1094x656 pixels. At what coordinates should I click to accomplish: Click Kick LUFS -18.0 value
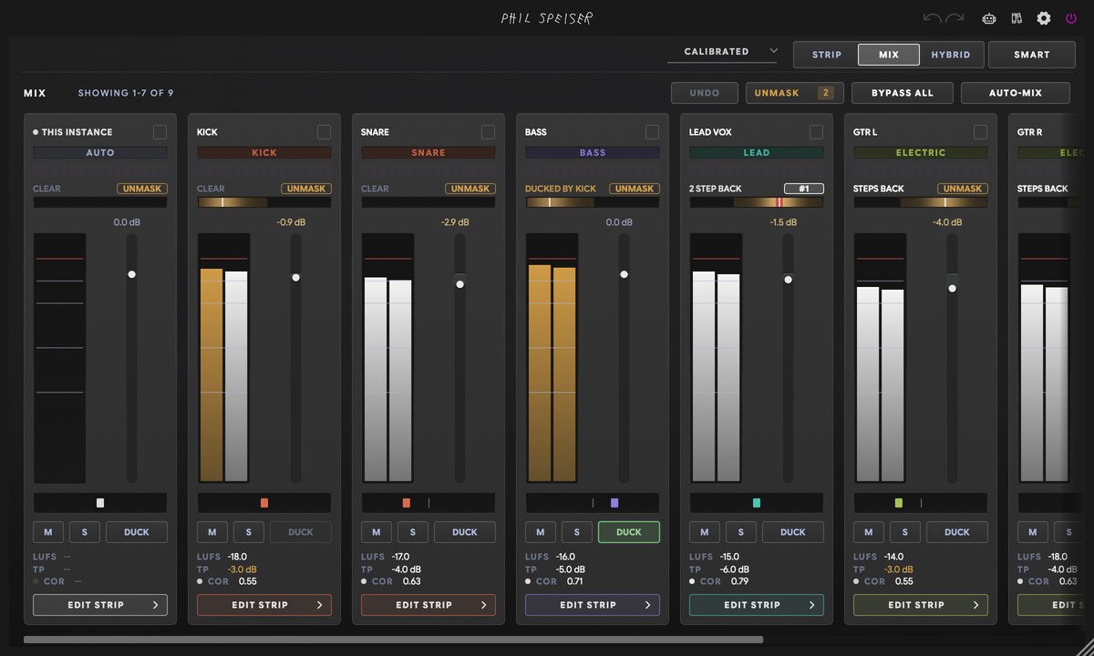click(x=238, y=557)
